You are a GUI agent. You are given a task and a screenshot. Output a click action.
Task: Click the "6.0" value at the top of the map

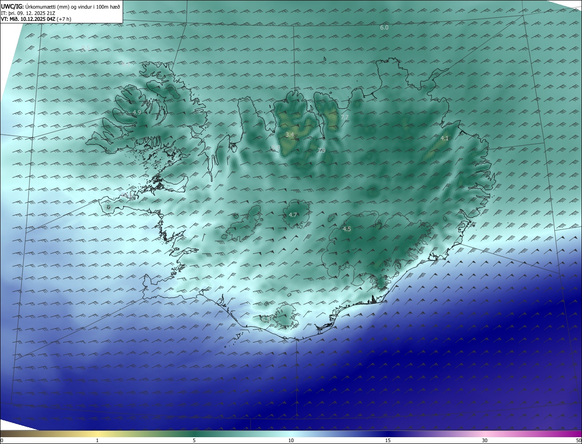[384, 28]
